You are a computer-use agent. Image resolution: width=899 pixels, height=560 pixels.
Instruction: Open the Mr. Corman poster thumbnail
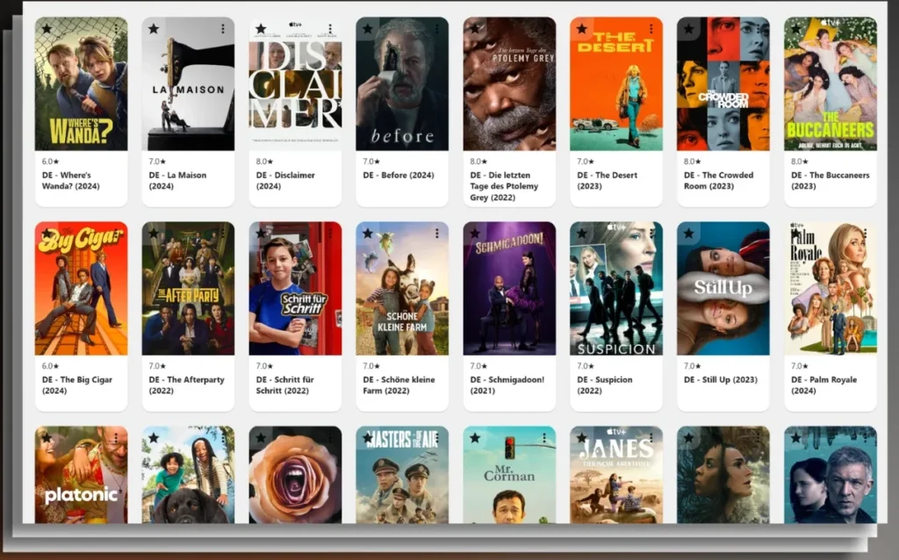[x=509, y=478]
